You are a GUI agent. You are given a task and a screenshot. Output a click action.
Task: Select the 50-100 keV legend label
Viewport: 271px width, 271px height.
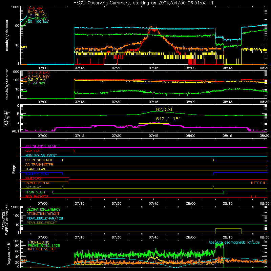pos(38,22)
